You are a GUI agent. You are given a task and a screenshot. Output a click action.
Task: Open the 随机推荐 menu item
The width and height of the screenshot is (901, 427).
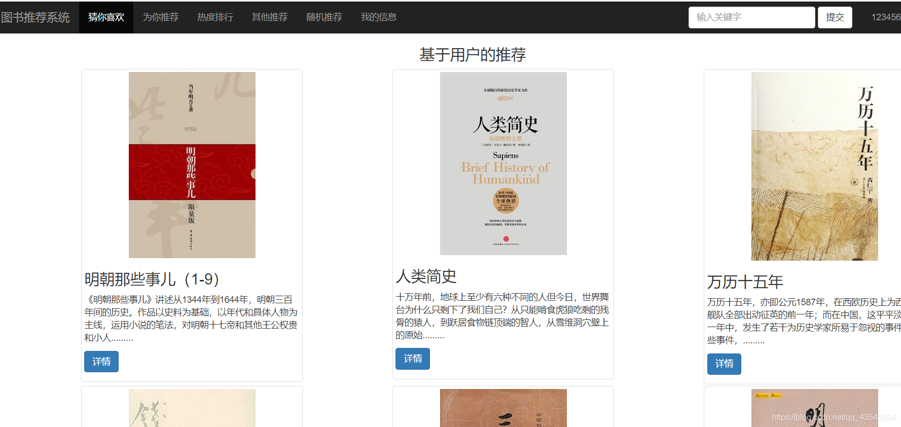coord(324,17)
